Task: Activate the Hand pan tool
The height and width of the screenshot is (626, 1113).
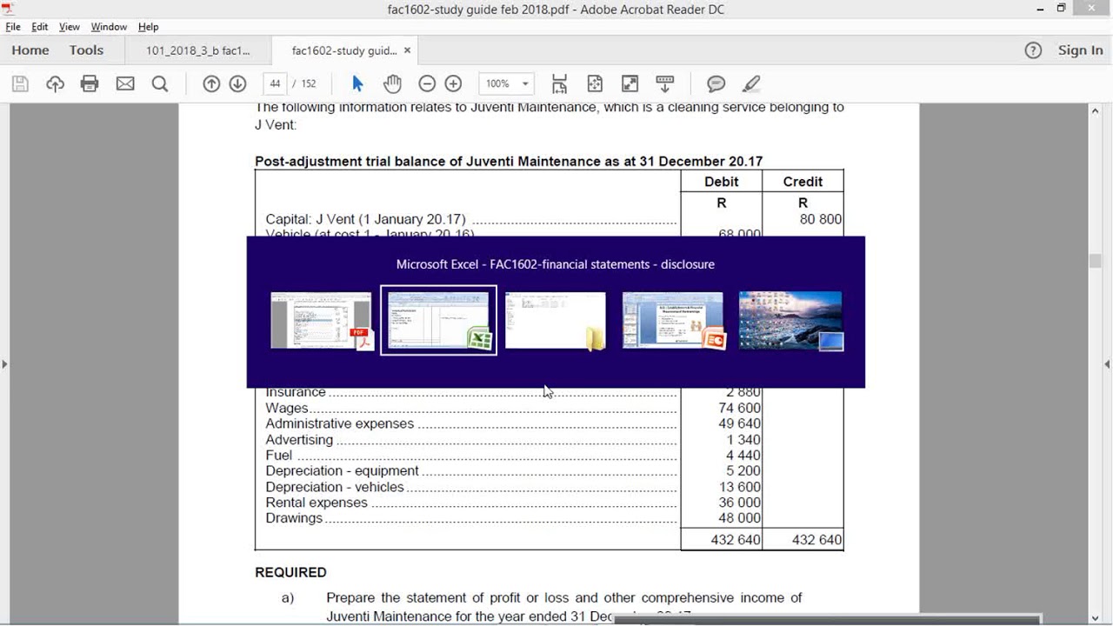Action: coord(392,83)
